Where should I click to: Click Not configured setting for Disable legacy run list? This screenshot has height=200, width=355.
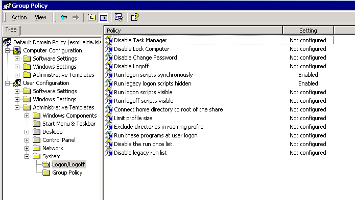click(x=308, y=153)
